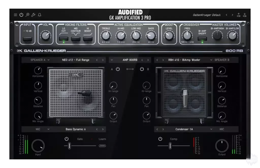Click the zoom magnifier icon
Image resolution: width=260 pixels, height=168 pixels.
coord(27,15)
